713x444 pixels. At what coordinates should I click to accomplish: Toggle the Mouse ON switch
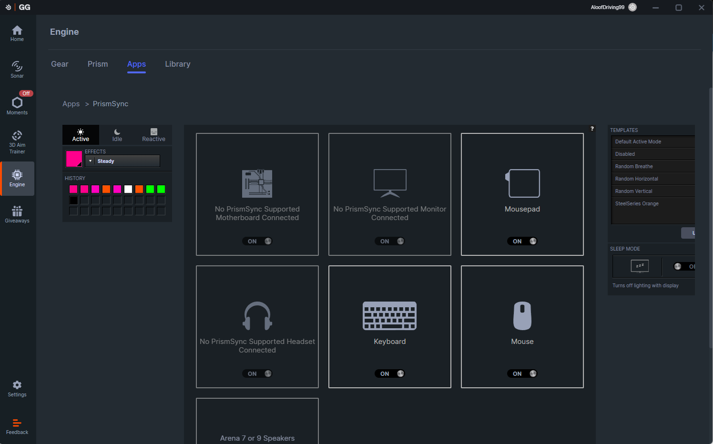coord(522,373)
